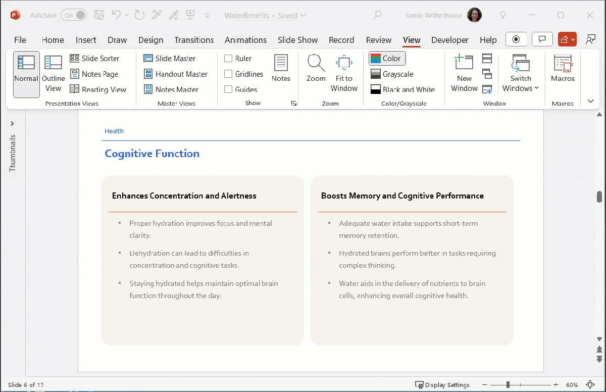The width and height of the screenshot is (606, 392).
Task: Click zoom in plus button
Action: (x=555, y=385)
